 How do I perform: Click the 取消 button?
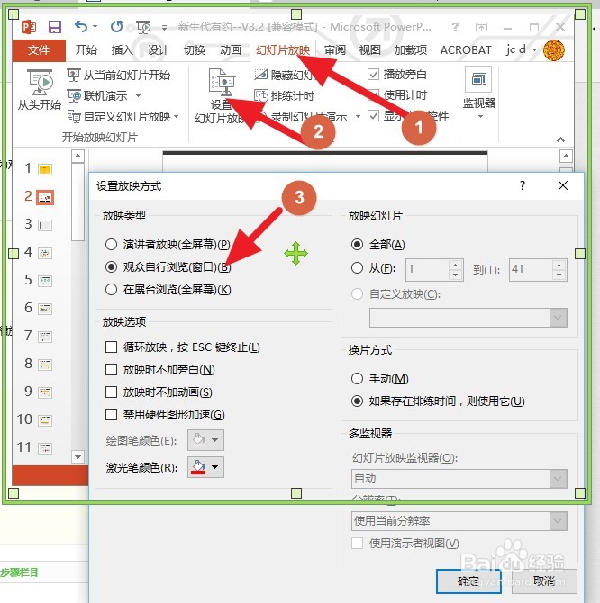(x=544, y=580)
